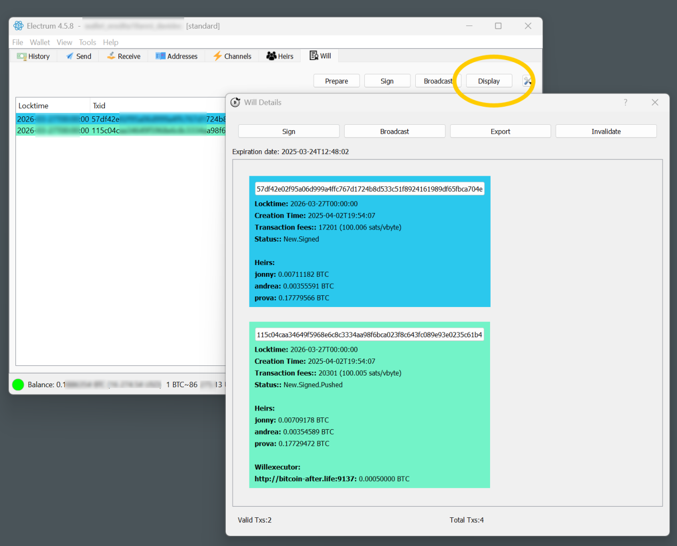Viewport: 677px width, 546px height.
Task: Click the Sign button in the Electrum main window
Action: pyautogui.click(x=387, y=81)
